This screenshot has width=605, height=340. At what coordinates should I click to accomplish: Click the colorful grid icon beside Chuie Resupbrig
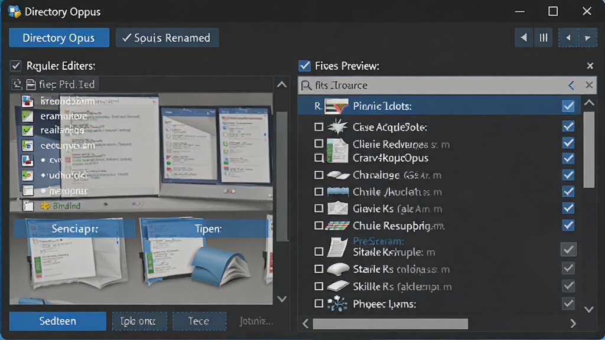tap(337, 225)
